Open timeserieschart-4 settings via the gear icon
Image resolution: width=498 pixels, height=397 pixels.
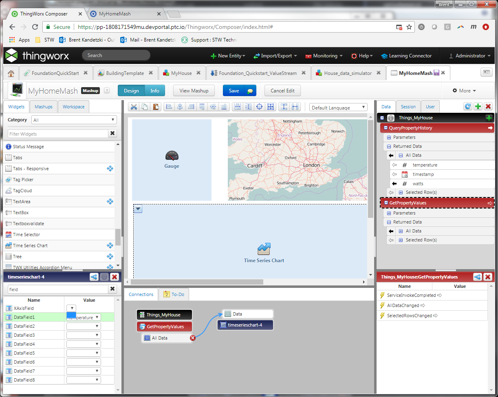click(x=104, y=277)
